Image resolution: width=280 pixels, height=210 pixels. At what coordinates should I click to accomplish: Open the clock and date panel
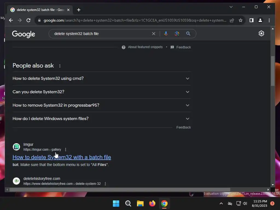click(260, 203)
